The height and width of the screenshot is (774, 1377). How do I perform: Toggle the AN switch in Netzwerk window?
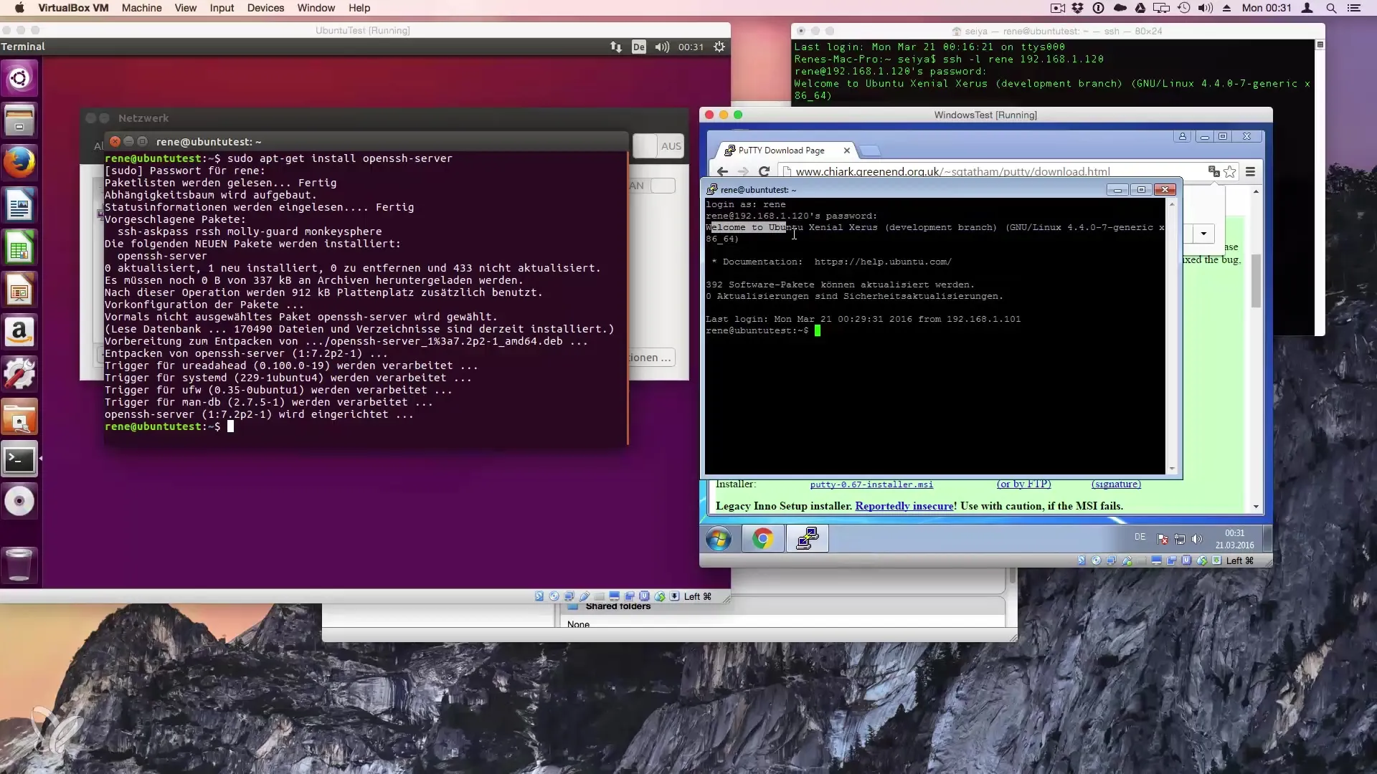653,186
